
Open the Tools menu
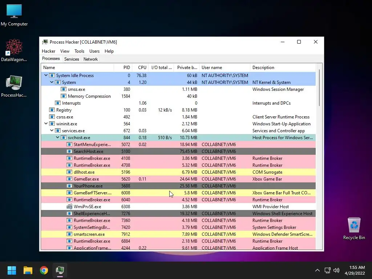(79, 51)
